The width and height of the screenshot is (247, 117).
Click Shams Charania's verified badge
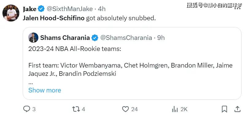point(95,38)
